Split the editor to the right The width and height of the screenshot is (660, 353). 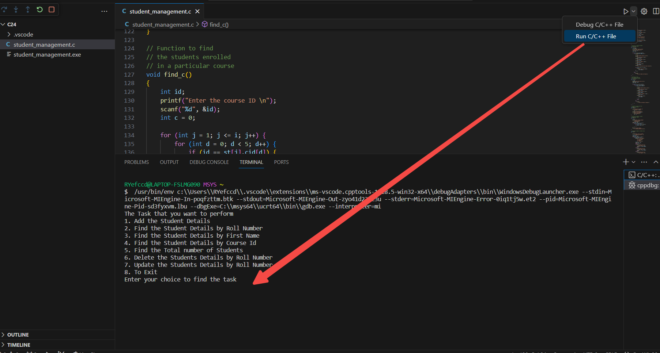pos(656,11)
